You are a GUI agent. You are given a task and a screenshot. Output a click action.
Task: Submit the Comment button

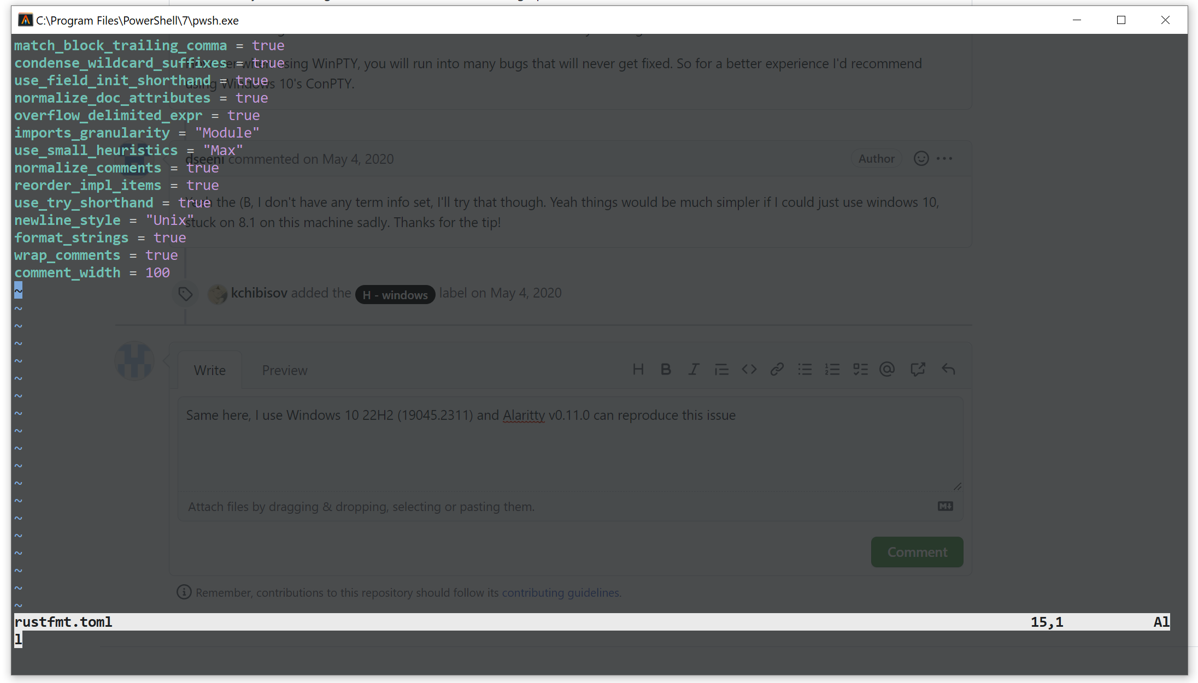(x=917, y=551)
